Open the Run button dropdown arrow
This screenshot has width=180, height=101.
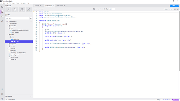178,6
